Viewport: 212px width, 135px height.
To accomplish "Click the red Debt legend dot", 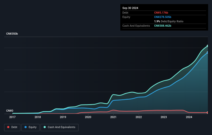I will point(8,127).
